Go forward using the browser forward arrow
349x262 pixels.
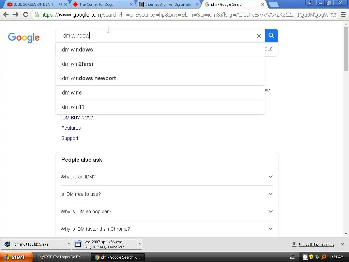(16, 15)
